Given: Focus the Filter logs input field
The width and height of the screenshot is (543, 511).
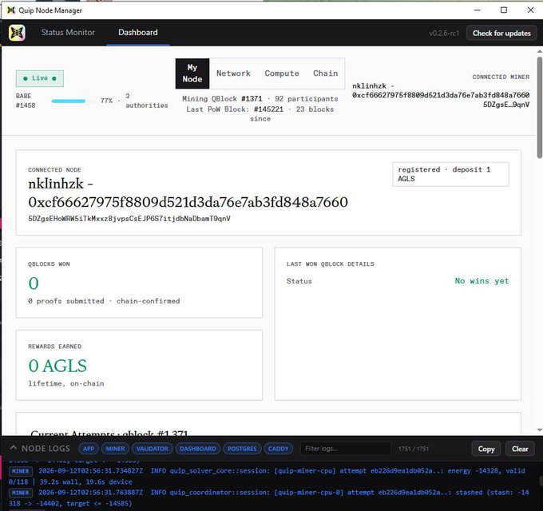Looking at the screenshot, I should (x=346, y=449).
